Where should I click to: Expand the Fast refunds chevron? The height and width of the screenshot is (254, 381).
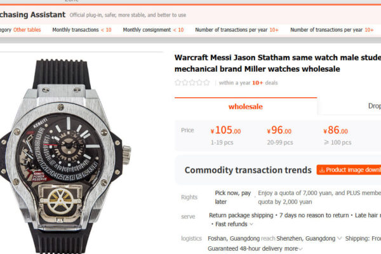(x=251, y=224)
